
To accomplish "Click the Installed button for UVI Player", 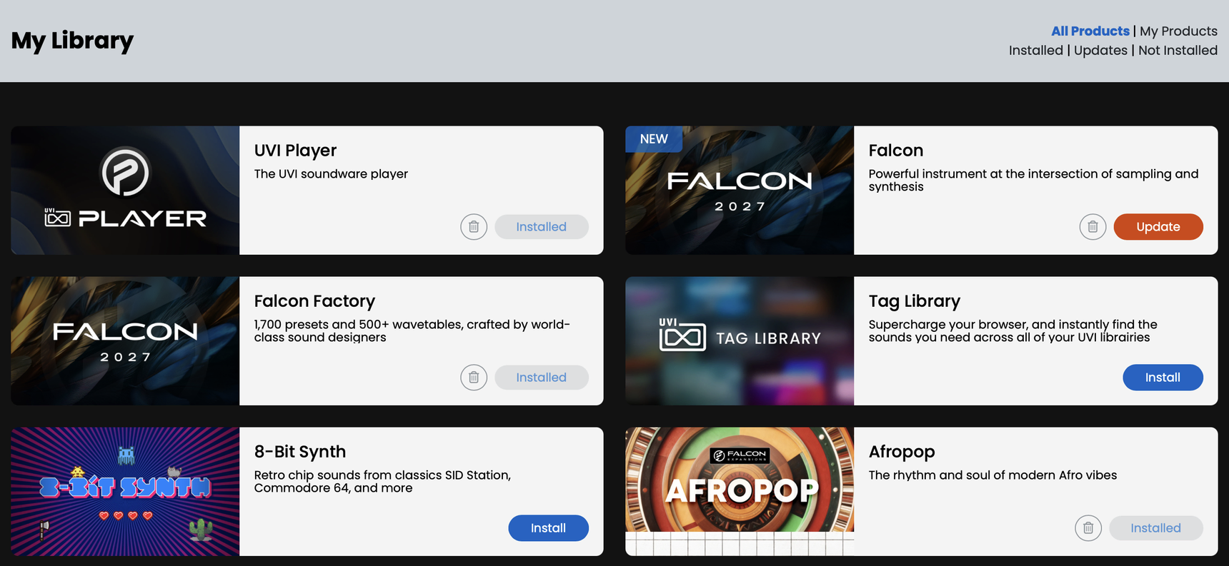I will pyautogui.click(x=542, y=227).
